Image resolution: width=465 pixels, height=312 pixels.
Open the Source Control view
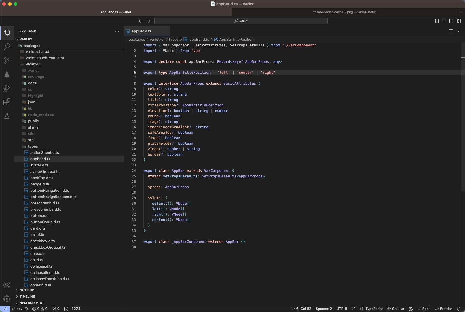7,60
